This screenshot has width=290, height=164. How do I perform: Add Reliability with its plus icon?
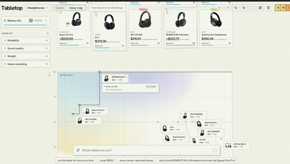tap(5, 41)
